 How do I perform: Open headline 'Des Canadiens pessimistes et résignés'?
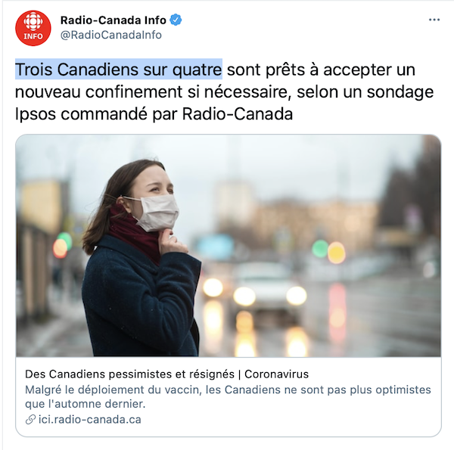point(129,374)
